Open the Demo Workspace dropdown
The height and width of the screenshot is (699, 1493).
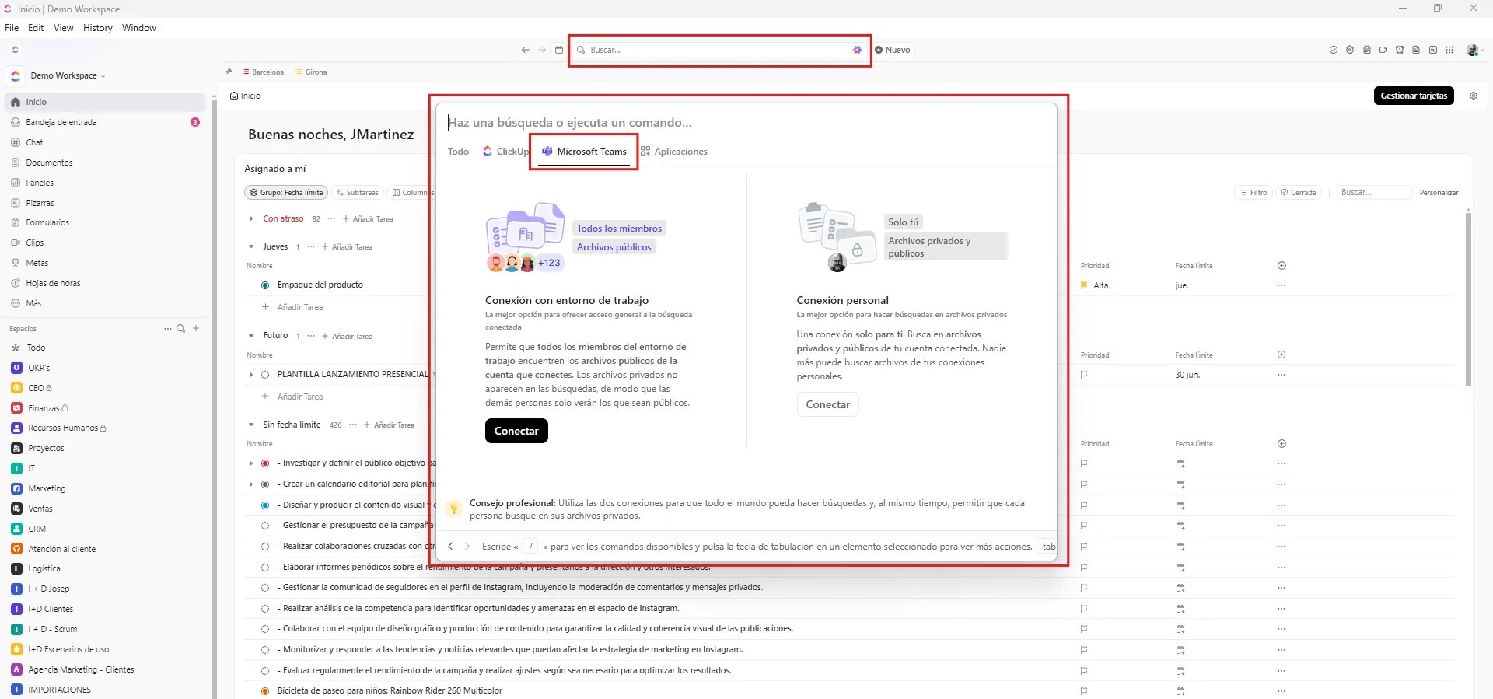68,75
